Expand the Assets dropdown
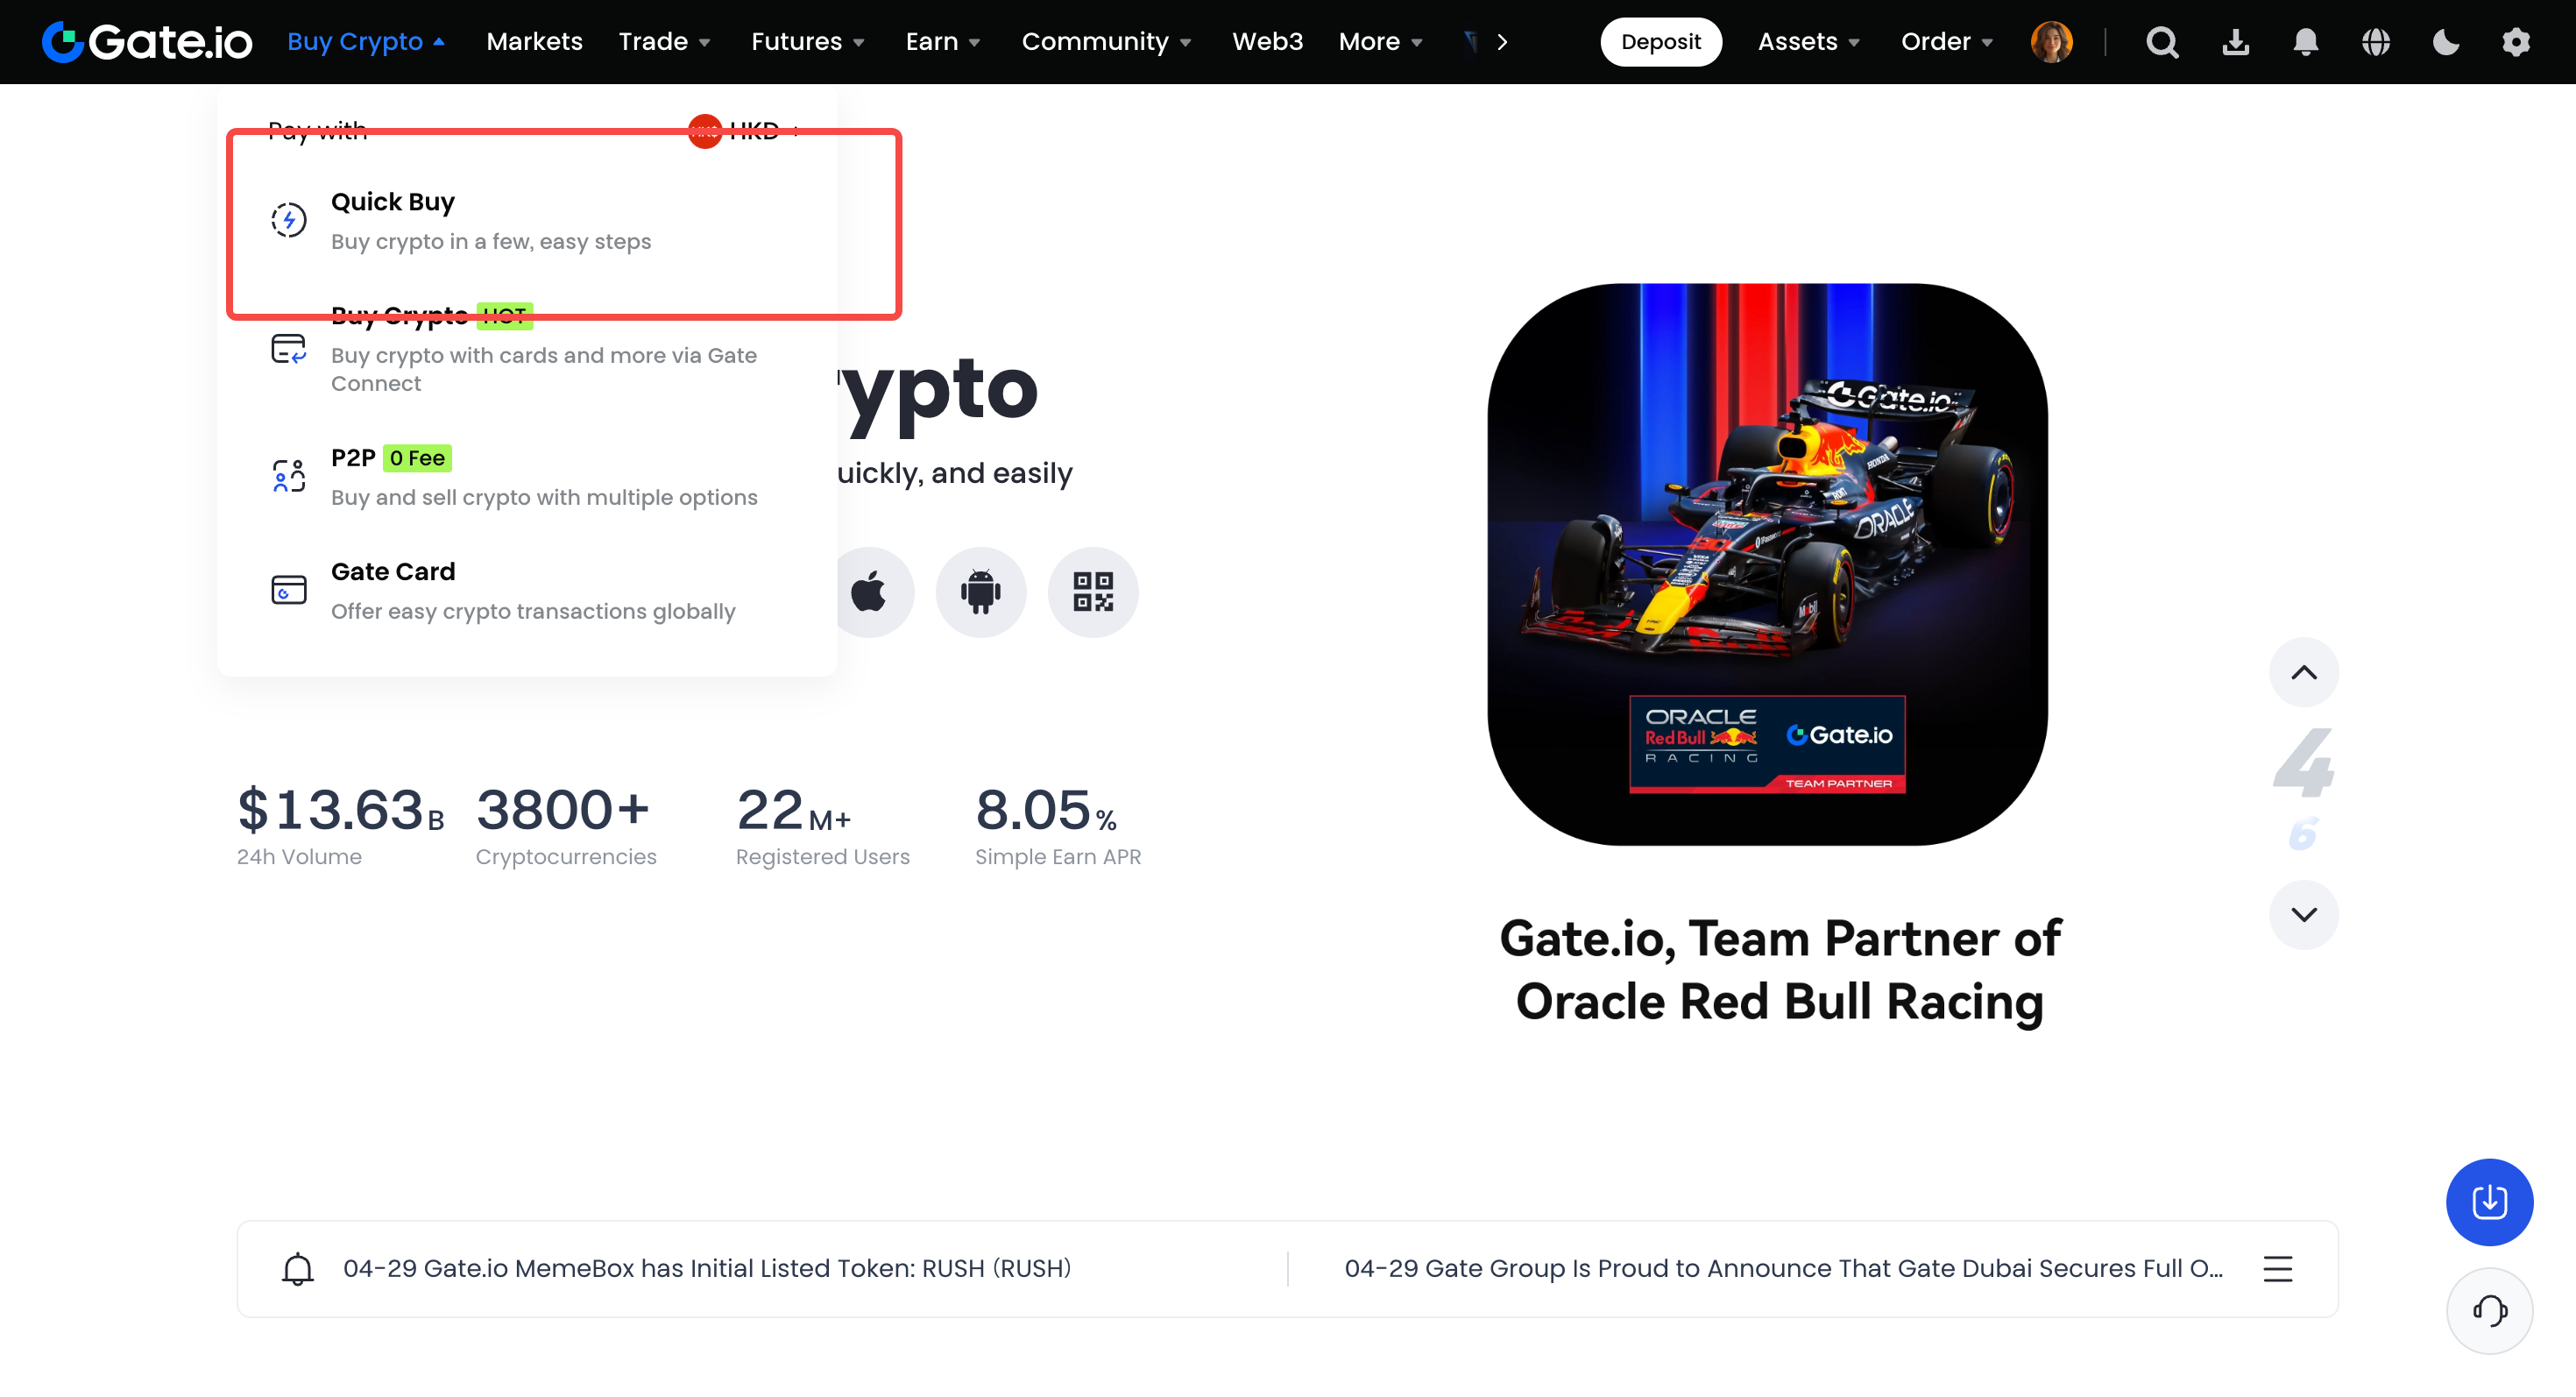The width and height of the screenshot is (2576, 1397). (x=1808, y=42)
